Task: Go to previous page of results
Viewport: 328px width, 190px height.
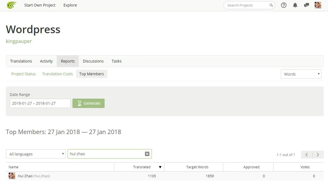Action: (x=307, y=155)
